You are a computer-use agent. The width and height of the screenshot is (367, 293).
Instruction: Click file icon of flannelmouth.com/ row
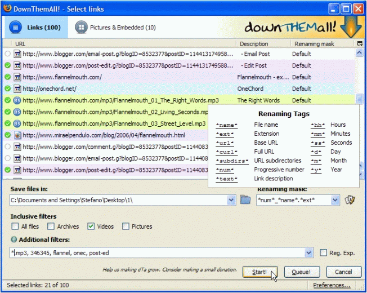17,77
